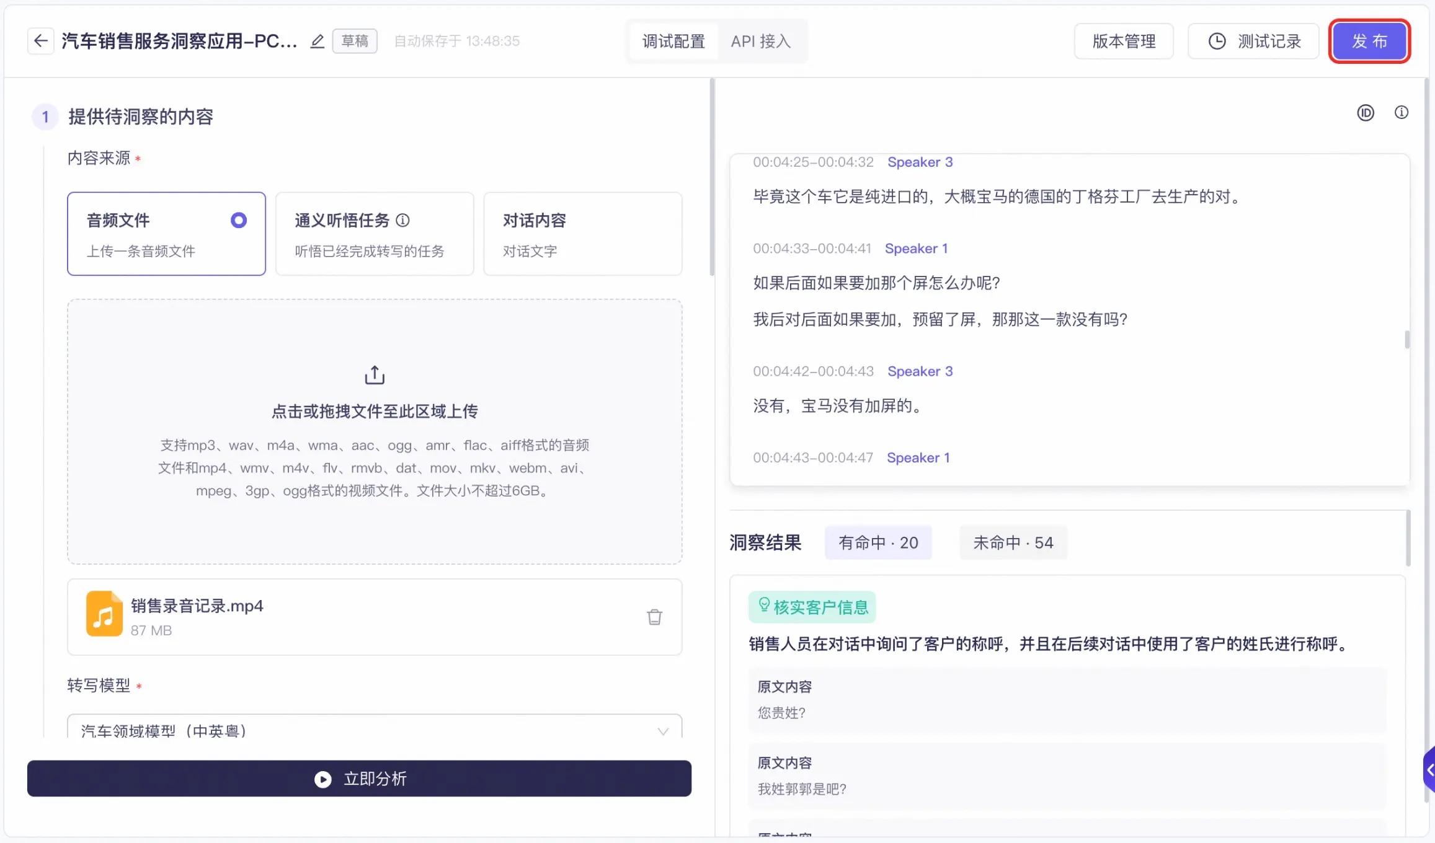This screenshot has height=843, width=1435.
Task: Click transcript scrollbar thumb
Action: tap(1407, 339)
